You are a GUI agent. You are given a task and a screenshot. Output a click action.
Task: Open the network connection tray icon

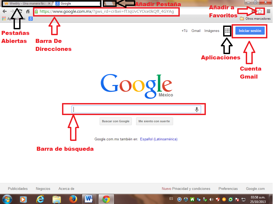tap(243, 199)
